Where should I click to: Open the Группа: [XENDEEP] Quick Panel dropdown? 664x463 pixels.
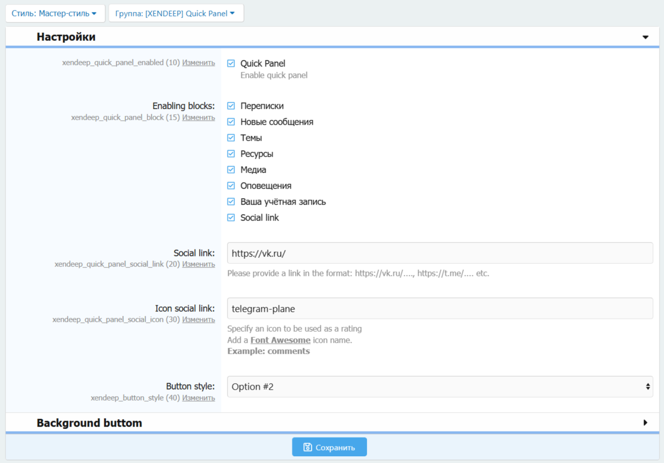176,13
